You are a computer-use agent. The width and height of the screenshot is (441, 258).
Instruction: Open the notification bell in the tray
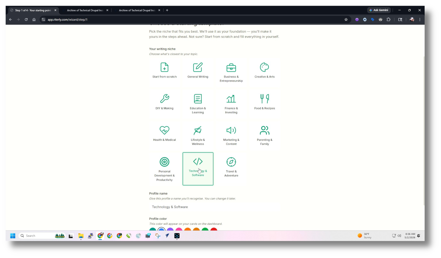click(419, 236)
